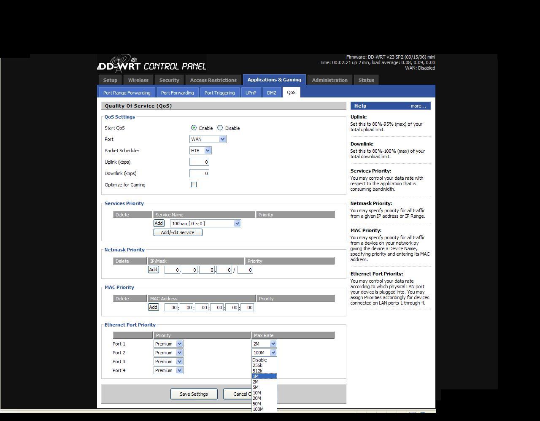Click the first IP octet field
The width and height of the screenshot is (540, 421).
172,270
